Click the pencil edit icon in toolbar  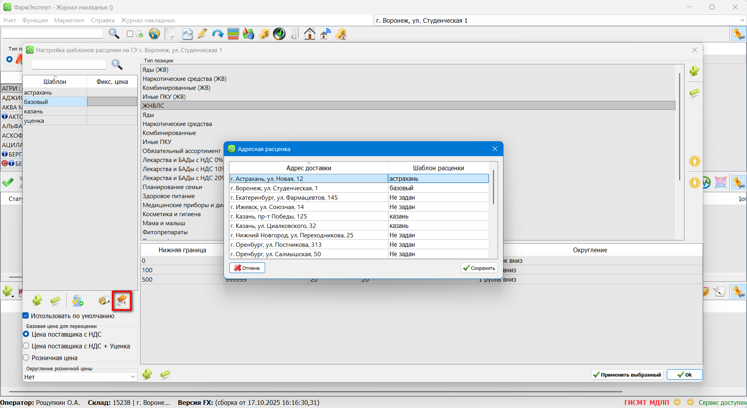tap(202, 34)
